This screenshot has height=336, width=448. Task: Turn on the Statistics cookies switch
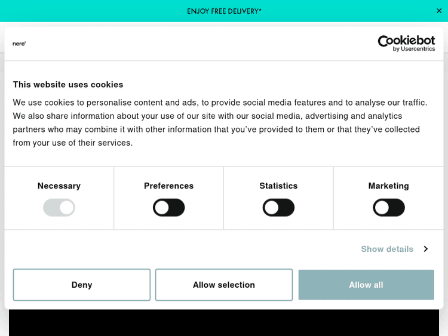(278, 208)
